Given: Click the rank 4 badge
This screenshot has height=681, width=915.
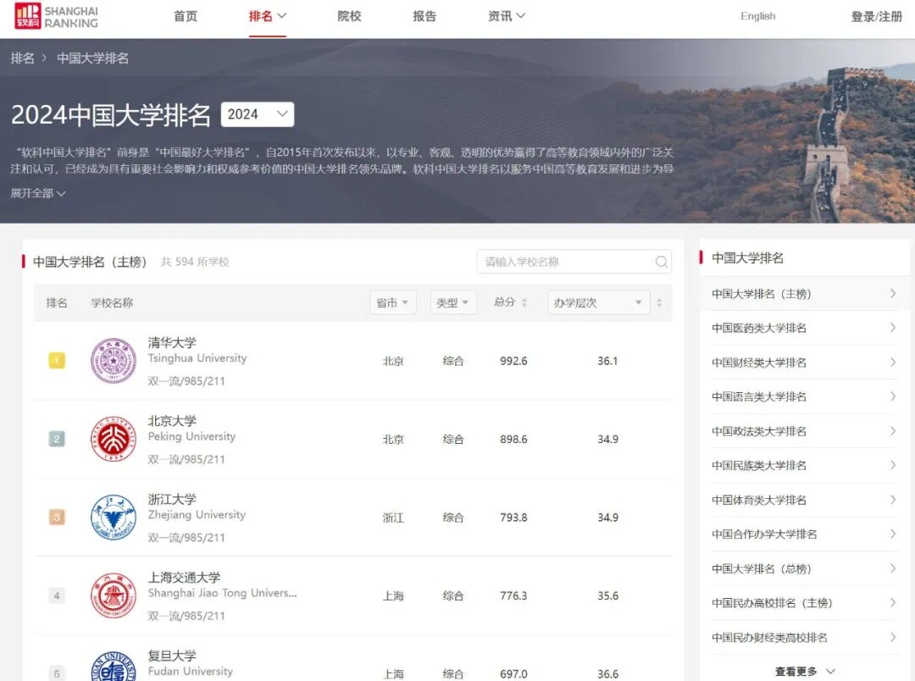Looking at the screenshot, I should [x=57, y=595].
